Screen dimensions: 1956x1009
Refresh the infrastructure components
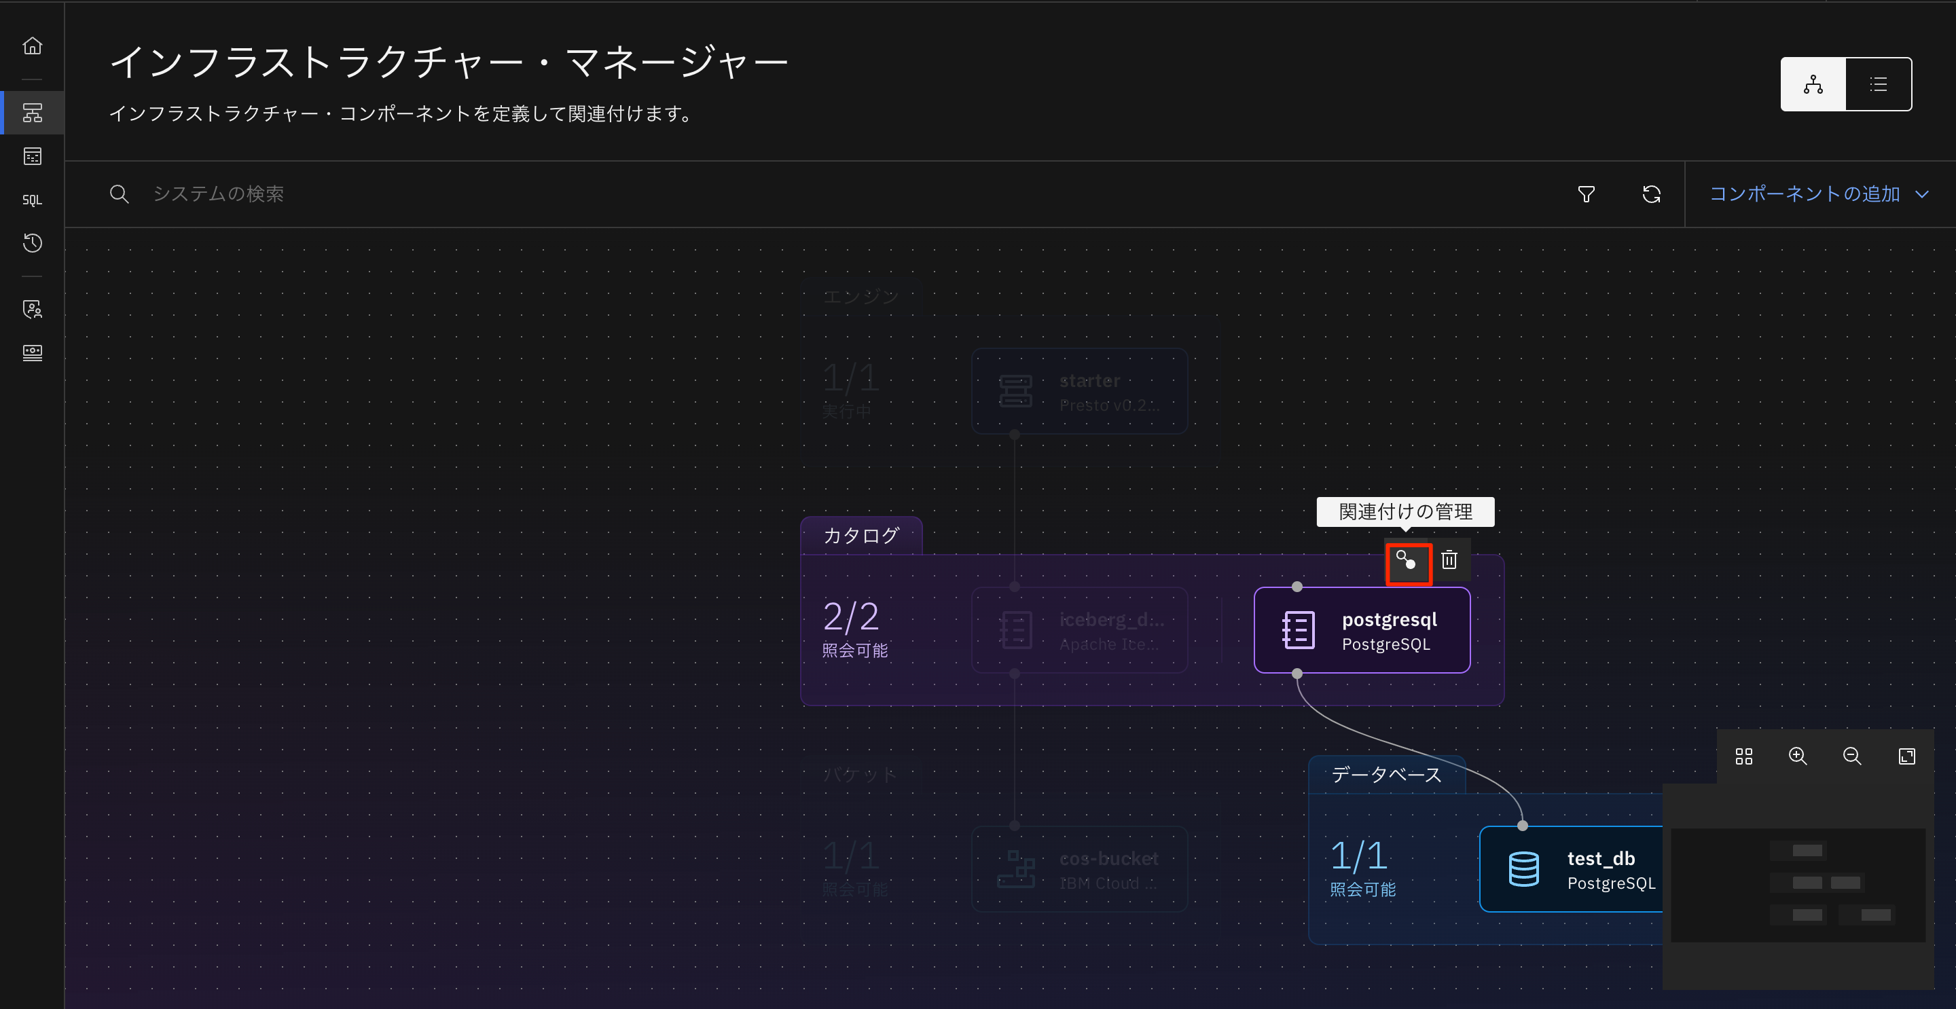pyautogui.click(x=1652, y=194)
